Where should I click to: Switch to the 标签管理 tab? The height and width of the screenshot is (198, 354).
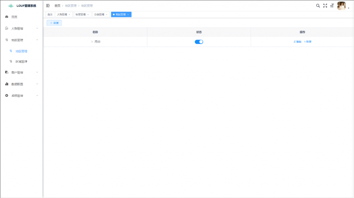click(81, 15)
